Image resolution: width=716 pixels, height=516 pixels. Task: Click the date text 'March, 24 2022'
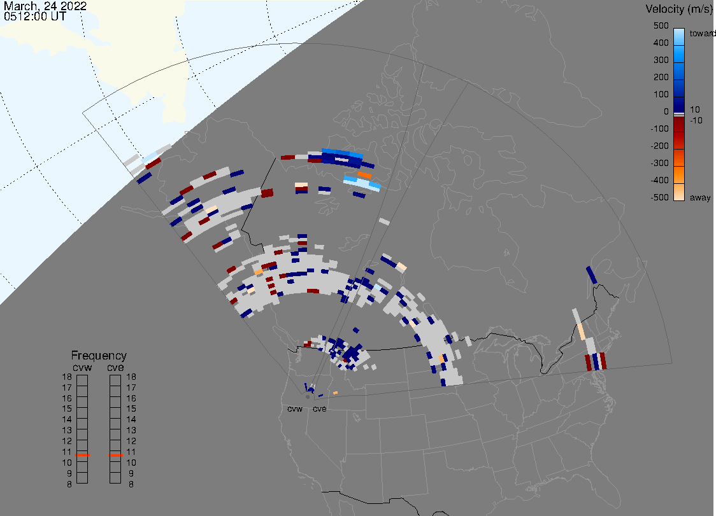(x=45, y=6)
